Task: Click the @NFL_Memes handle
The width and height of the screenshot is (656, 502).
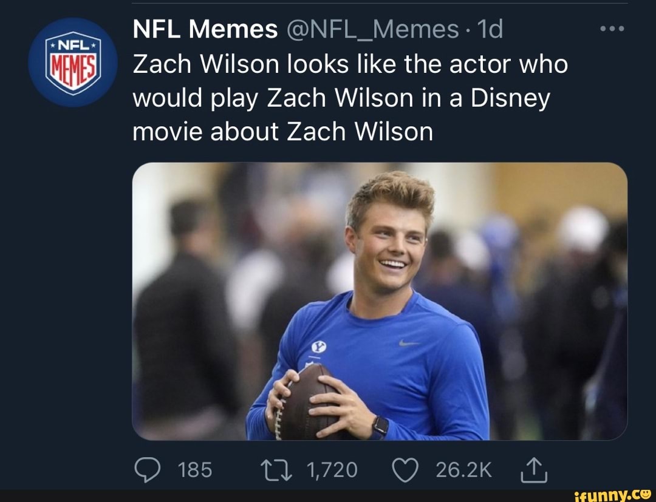Action: [371, 29]
